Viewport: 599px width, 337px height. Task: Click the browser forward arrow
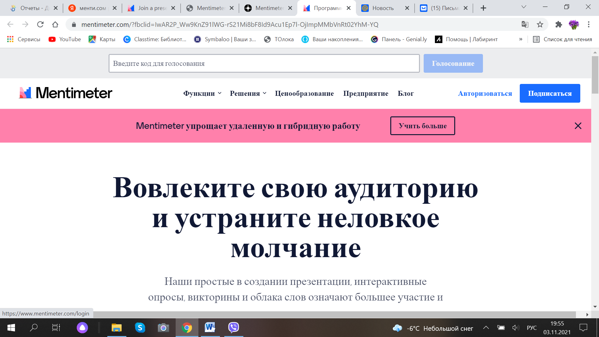(25, 24)
